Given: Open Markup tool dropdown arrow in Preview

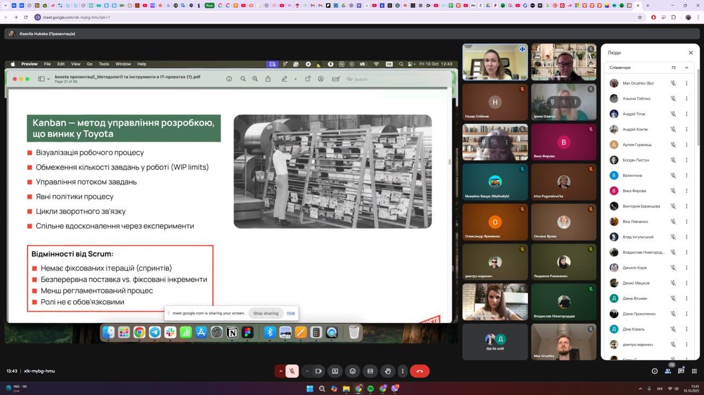Looking at the screenshot, I should (x=295, y=79).
